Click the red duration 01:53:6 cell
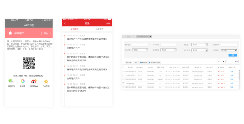The height and width of the screenshot is (124, 244). click(x=221, y=75)
